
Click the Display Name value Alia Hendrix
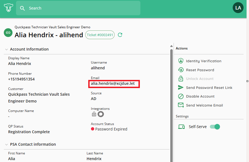[x=20, y=64]
